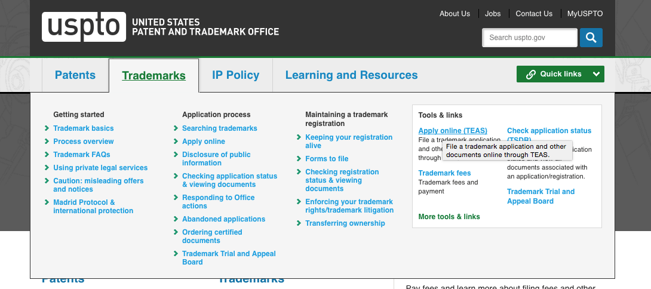The image size is (651, 289).
Task: Open Trademark basics link
Action: [x=84, y=128]
